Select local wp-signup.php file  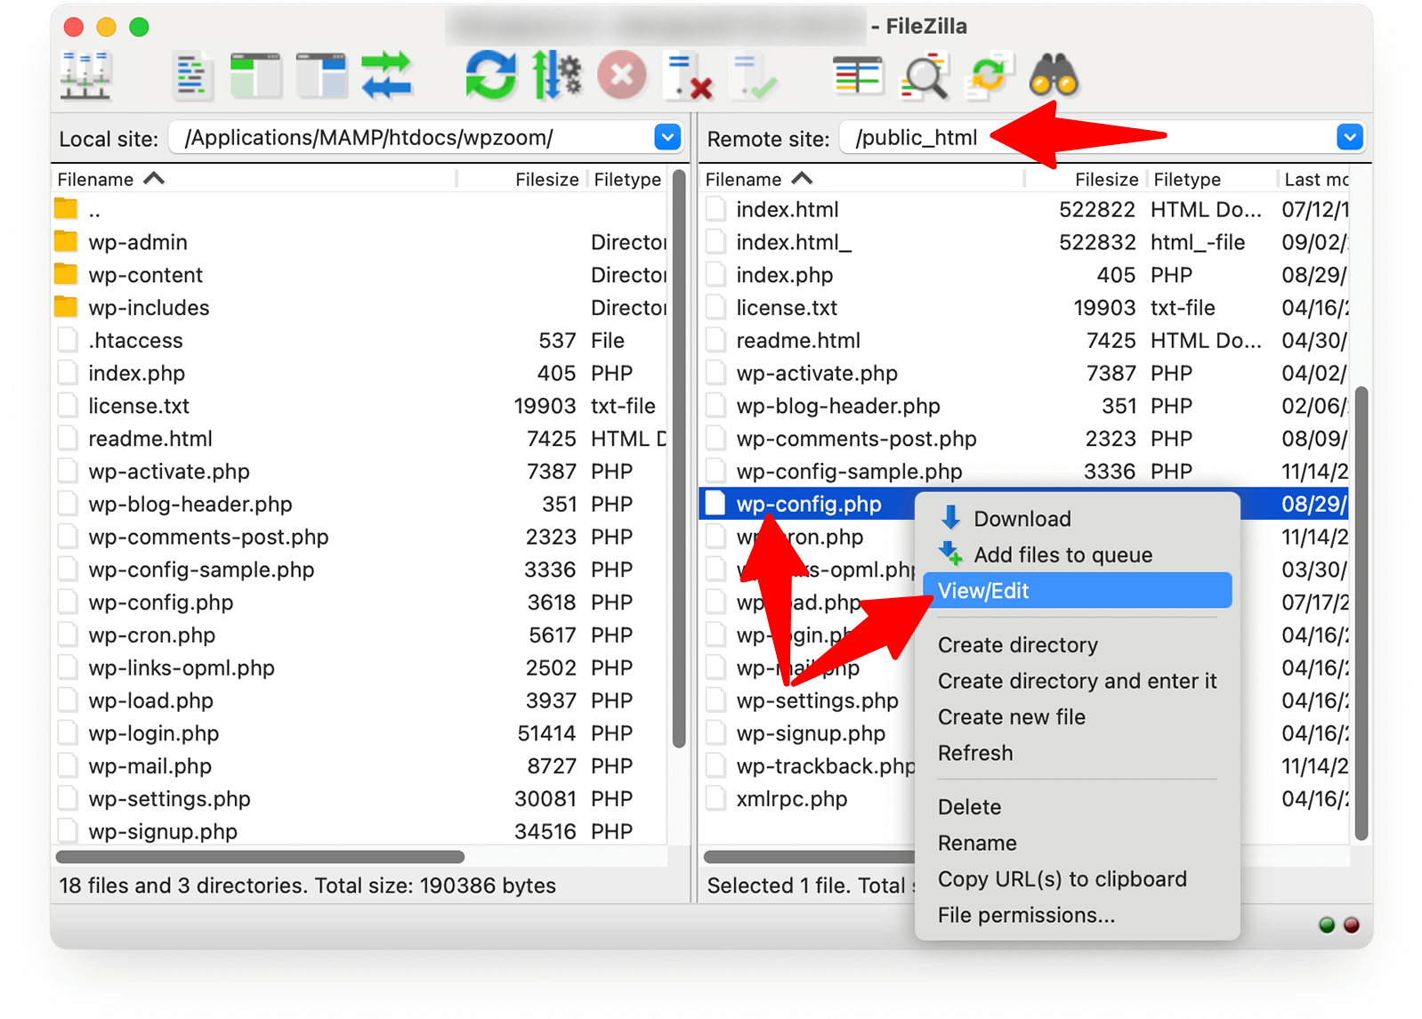[360, 831]
